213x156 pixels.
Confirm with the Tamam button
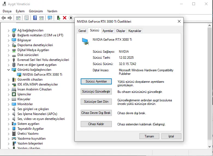coord(149,136)
